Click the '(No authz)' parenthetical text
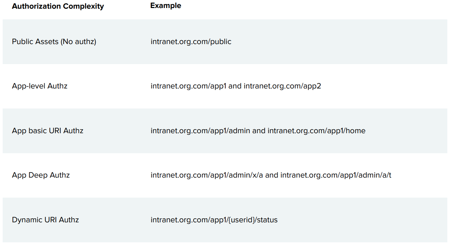 (x=78, y=42)
